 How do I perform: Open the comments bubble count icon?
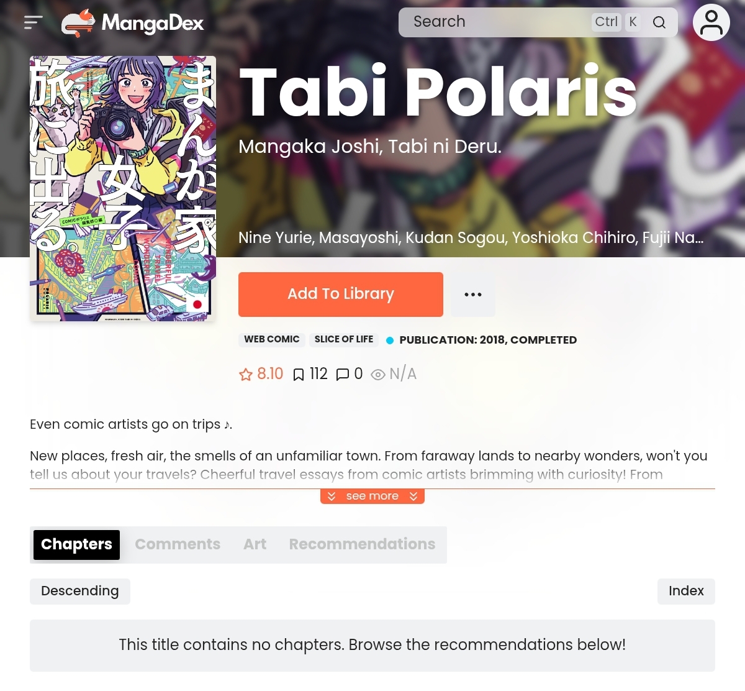(342, 374)
